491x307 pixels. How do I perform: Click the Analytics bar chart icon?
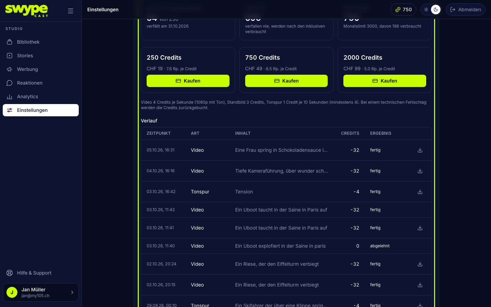pos(10,97)
